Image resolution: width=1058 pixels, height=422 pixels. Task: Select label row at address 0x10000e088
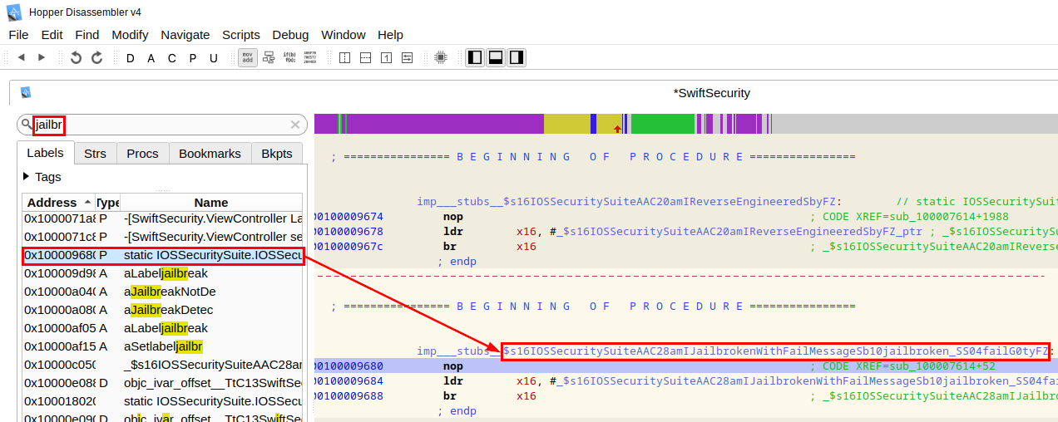(162, 383)
